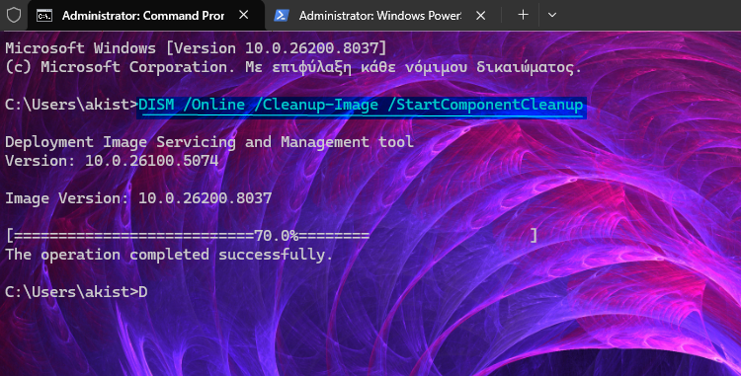The image size is (741, 376).
Task: Click the first C:\Users\akist prompt
Action: point(71,105)
